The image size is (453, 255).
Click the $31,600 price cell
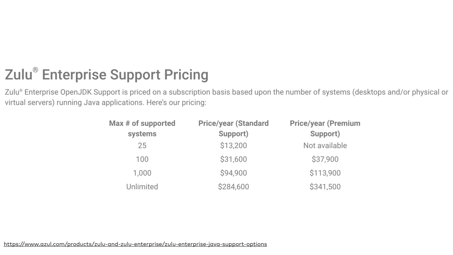[x=233, y=159]
